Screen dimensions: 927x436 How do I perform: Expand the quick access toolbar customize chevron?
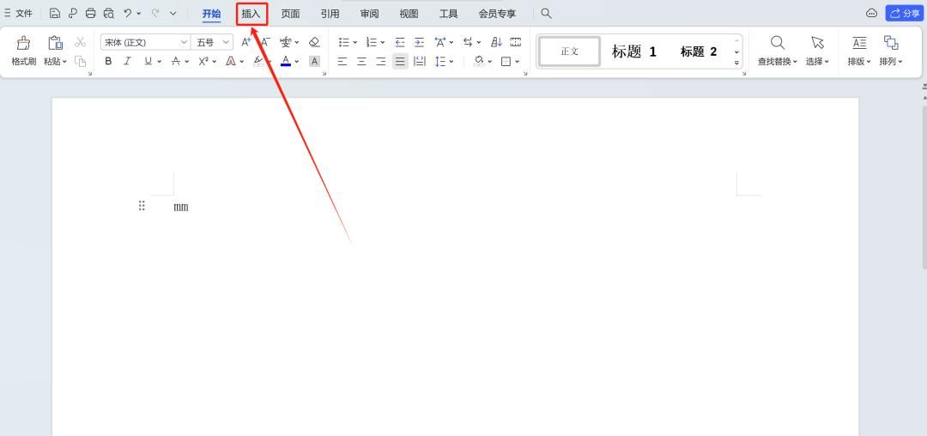pos(173,13)
